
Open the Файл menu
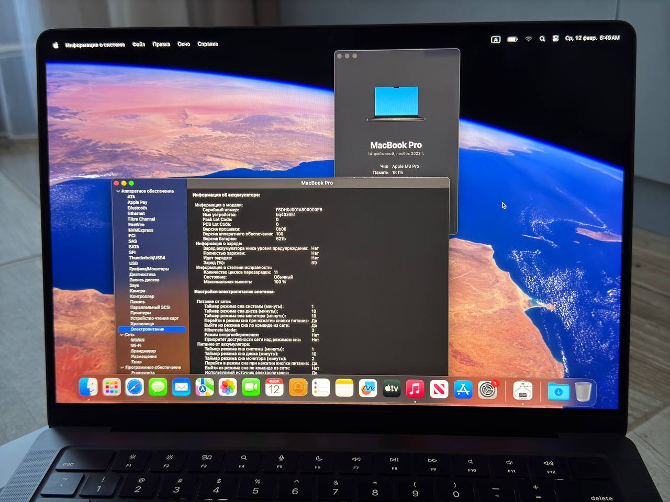pos(139,44)
